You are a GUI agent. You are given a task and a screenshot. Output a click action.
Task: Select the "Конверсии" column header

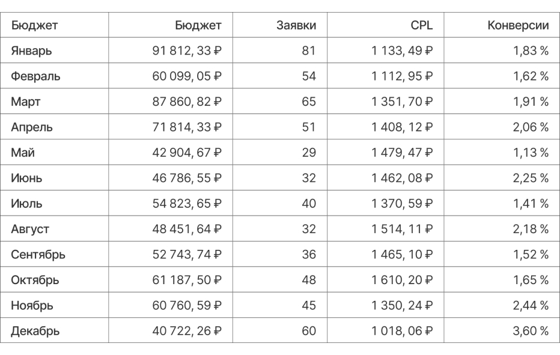pyautogui.click(x=519, y=26)
